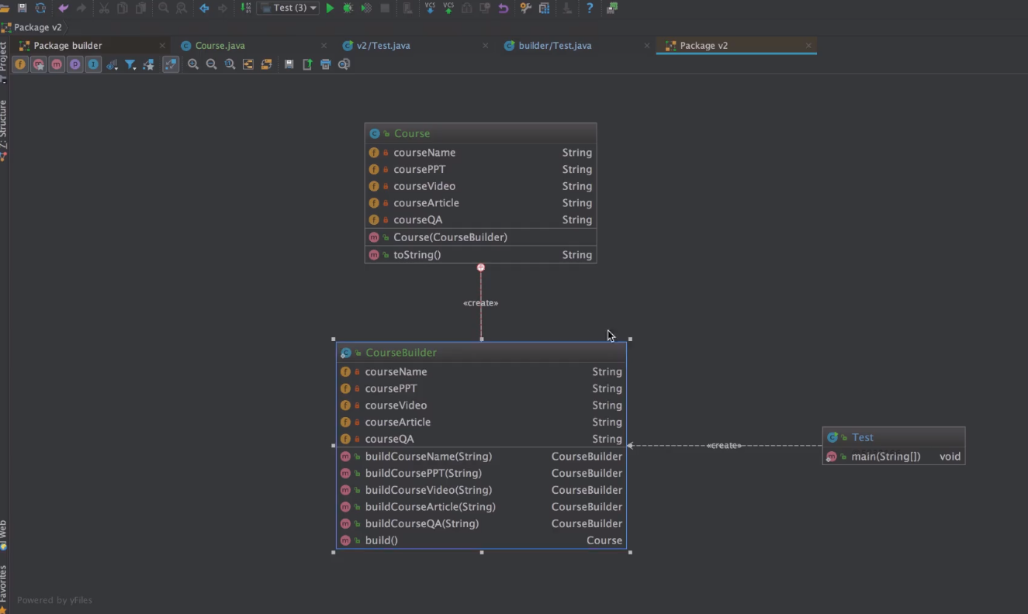The width and height of the screenshot is (1028, 614).
Task: Click main(String[]) method in Test
Action: [x=894, y=457]
